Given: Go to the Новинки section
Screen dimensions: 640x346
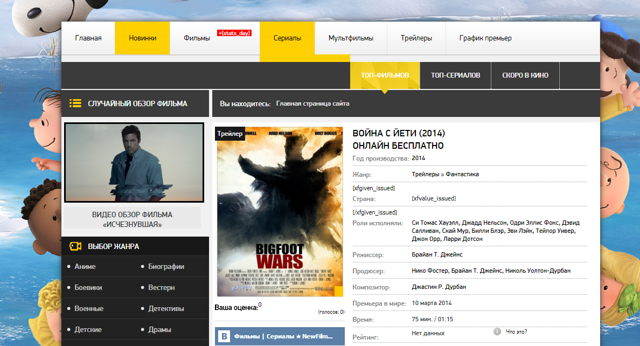Looking at the screenshot, I should click(x=142, y=38).
